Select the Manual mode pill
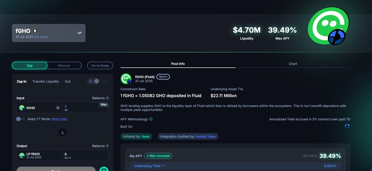This screenshot has width=372, height=171. (x=64, y=65)
